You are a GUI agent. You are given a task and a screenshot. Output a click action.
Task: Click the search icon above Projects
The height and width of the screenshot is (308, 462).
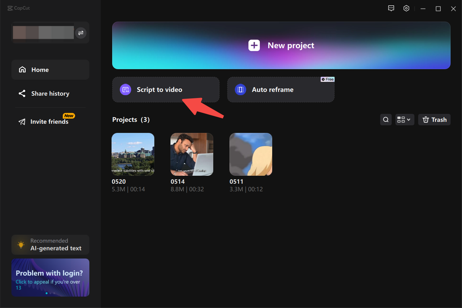point(385,119)
